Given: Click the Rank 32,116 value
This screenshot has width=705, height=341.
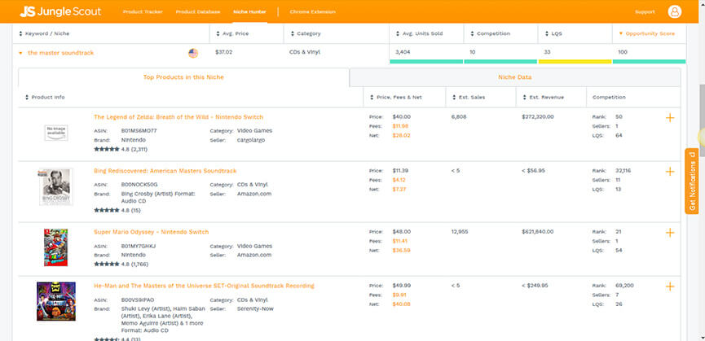Looking at the screenshot, I should 623,171.
